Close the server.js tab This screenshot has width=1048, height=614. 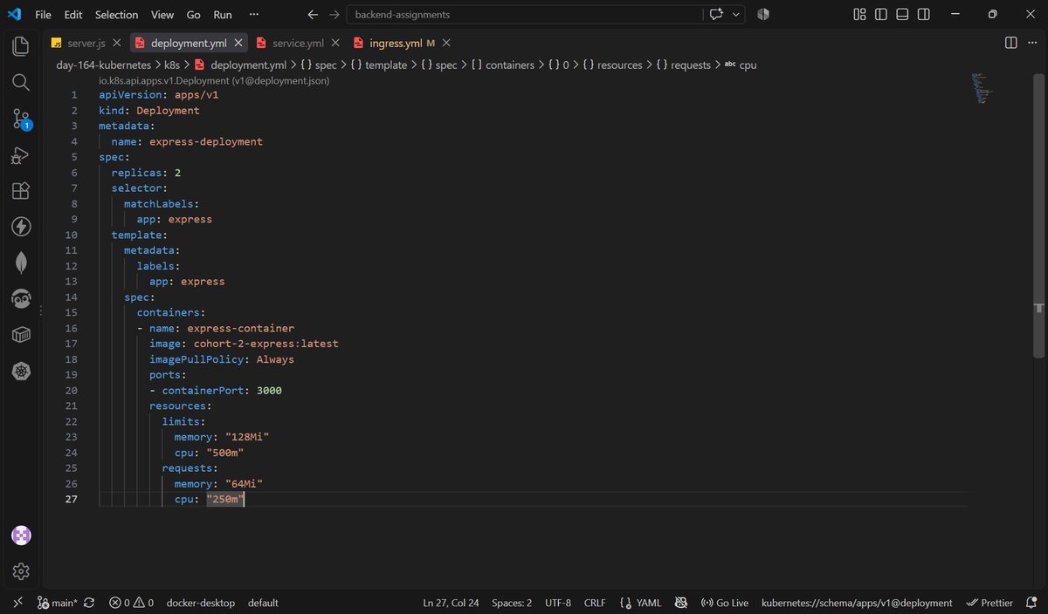[116, 43]
